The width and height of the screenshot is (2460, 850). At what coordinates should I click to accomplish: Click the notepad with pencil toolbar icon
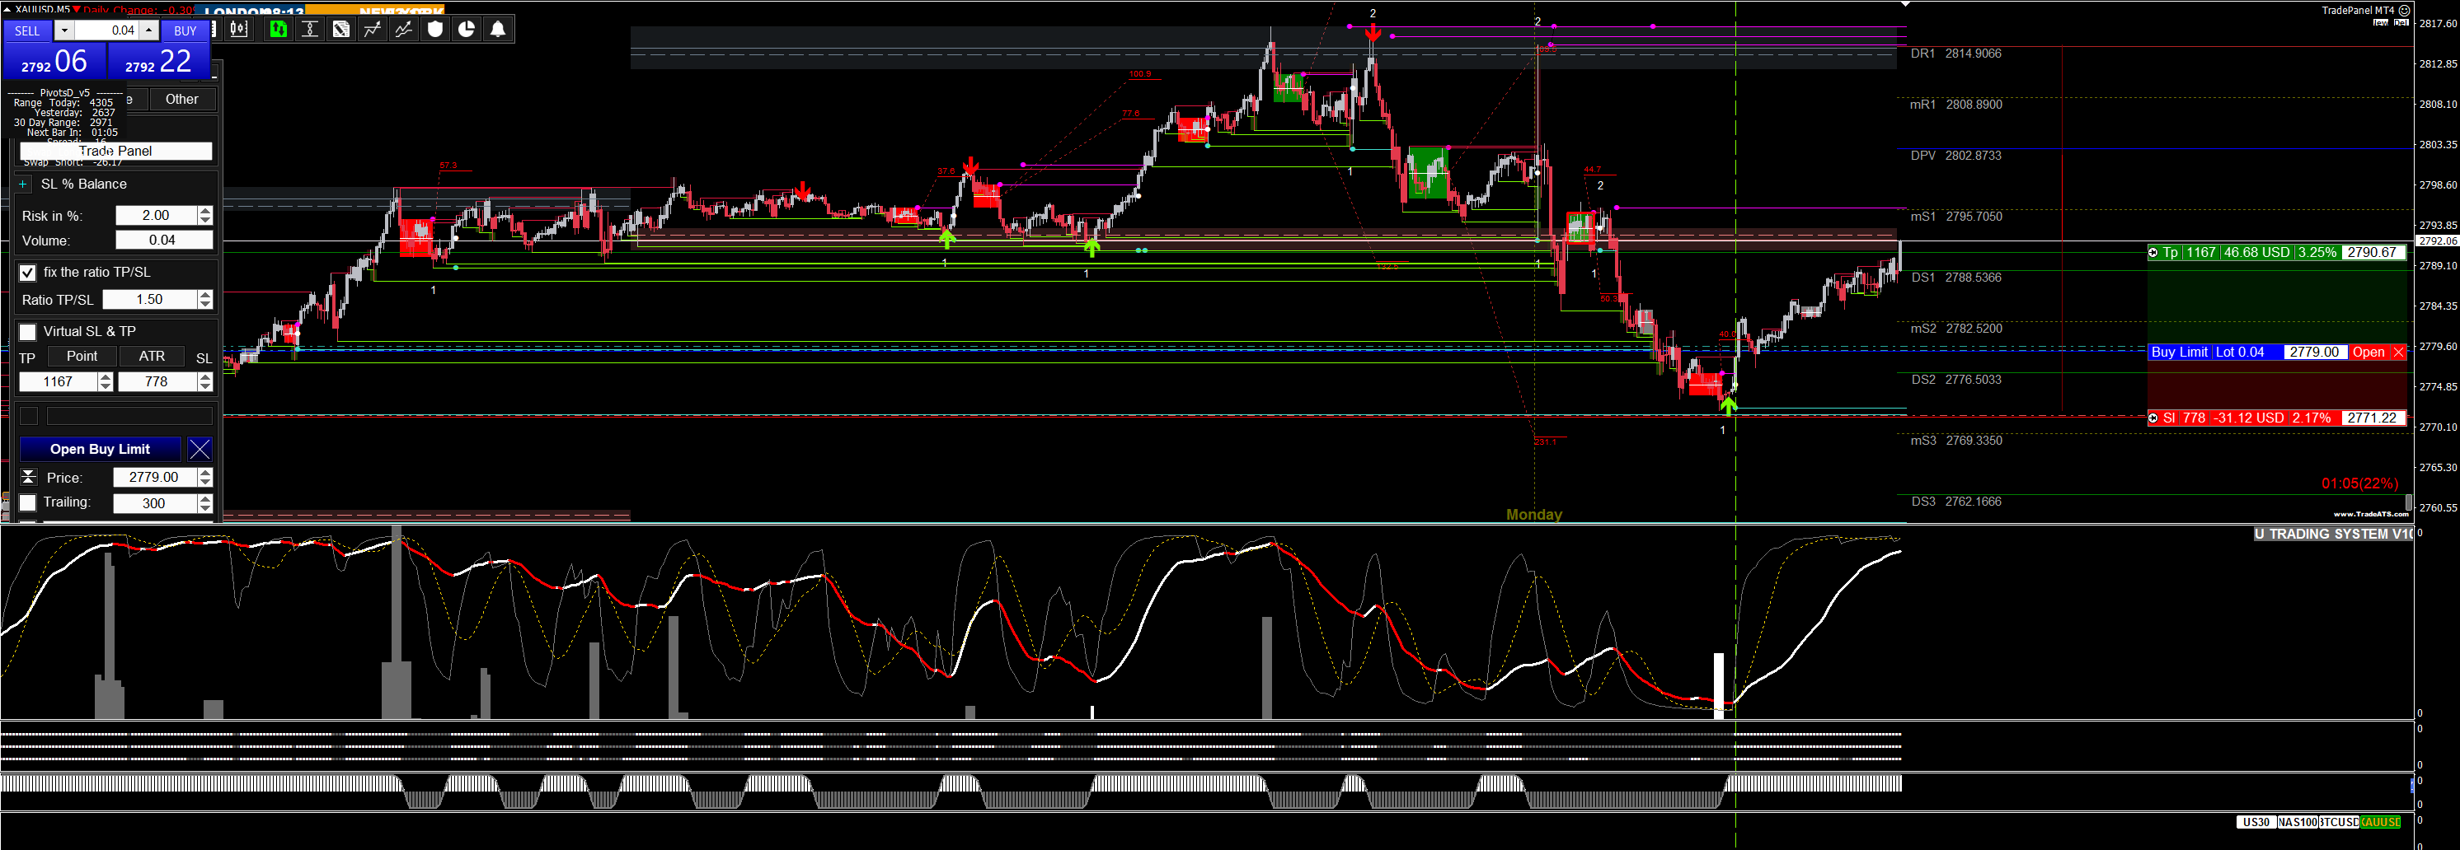coord(341,30)
